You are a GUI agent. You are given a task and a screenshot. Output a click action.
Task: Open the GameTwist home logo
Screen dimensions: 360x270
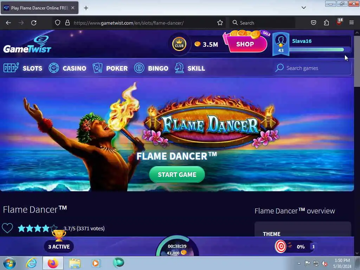(x=27, y=44)
